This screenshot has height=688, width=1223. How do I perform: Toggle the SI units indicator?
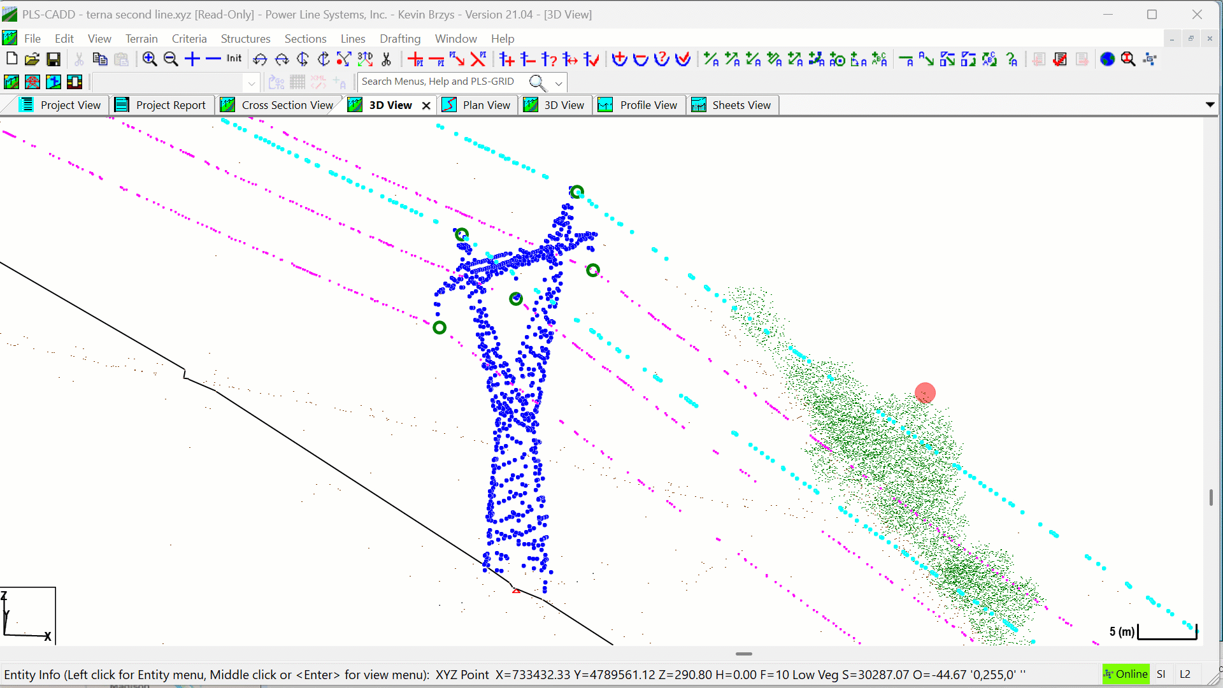tap(1161, 674)
